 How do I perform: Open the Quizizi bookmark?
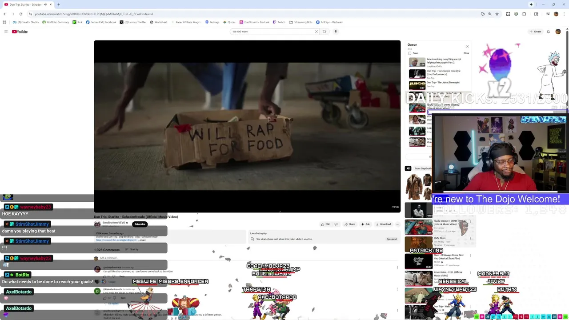tap(229, 22)
